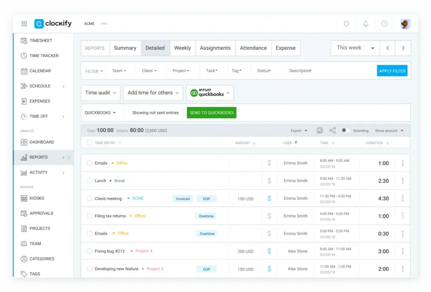This screenshot has height=292, width=431.
Task: Check the Developing new feature checkbox
Action: point(89,269)
